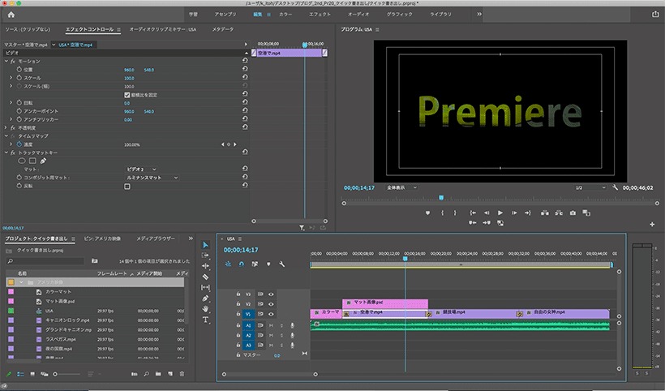This screenshot has height=391, width=665.
Task: Select the Hand tool
Action: pos(206,309)
